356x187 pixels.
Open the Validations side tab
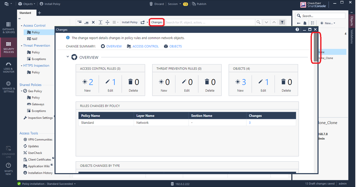pos(352,37)
